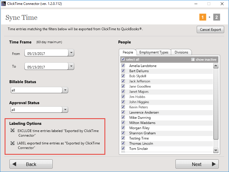229x172 pixels.
Task: Click the To date field 05/15/2017
Action: pos(46,66)
